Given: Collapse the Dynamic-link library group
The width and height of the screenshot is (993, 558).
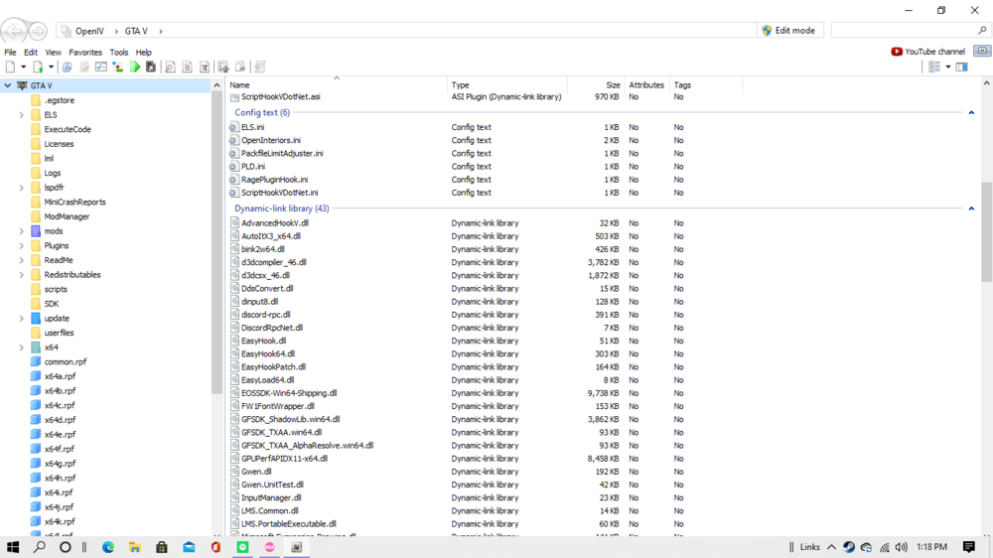Looking at the screenshot, I should point(971,209).
